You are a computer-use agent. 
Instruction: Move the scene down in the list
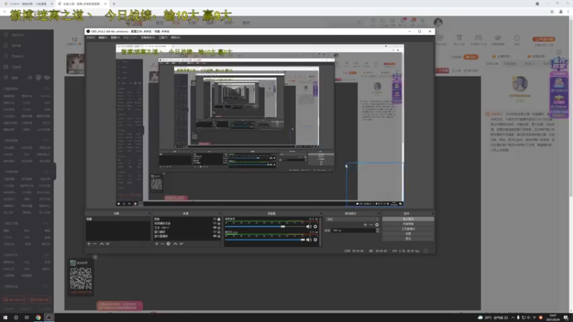coord(107,243)
